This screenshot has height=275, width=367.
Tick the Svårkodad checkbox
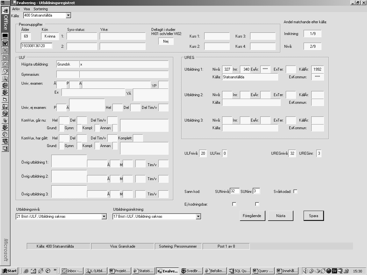(295, 192)
